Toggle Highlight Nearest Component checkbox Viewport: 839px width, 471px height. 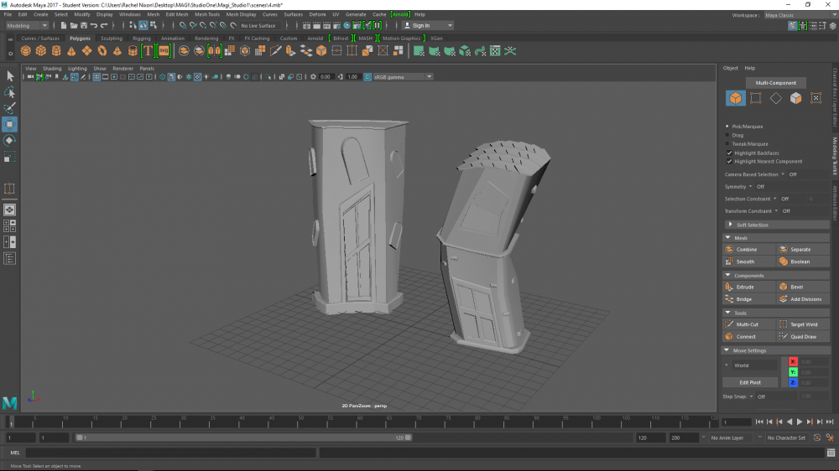728,162
